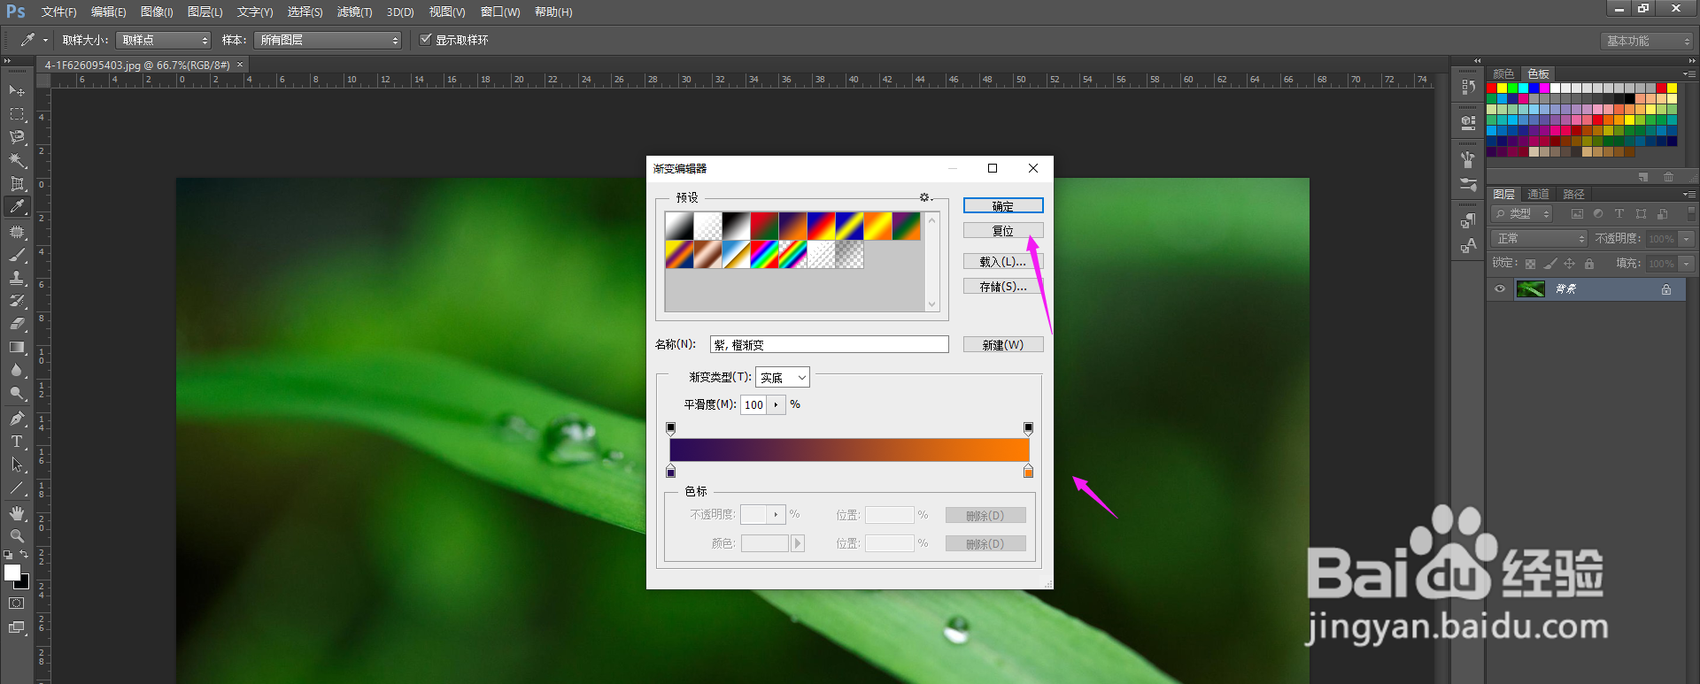
Task: Select the Path Selection tool
Action: coord(17,465)
